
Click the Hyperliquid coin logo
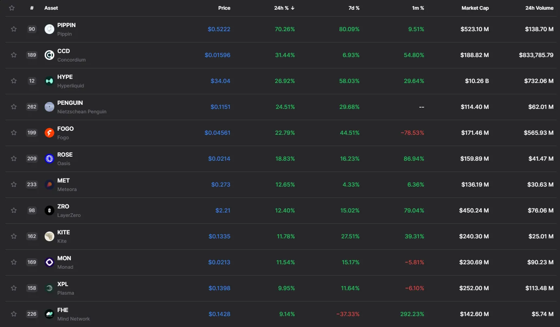click(x=49, y=81)
